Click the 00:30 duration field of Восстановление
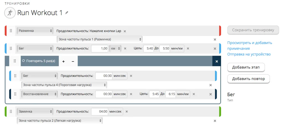Image resolution: width=283 pixels, height=129 pixels. pyautogui.click(x=104, y=94)
